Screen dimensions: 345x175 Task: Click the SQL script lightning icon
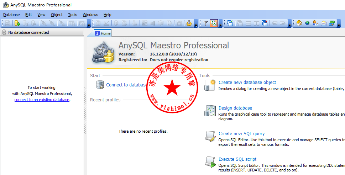[x=116, y=23]
